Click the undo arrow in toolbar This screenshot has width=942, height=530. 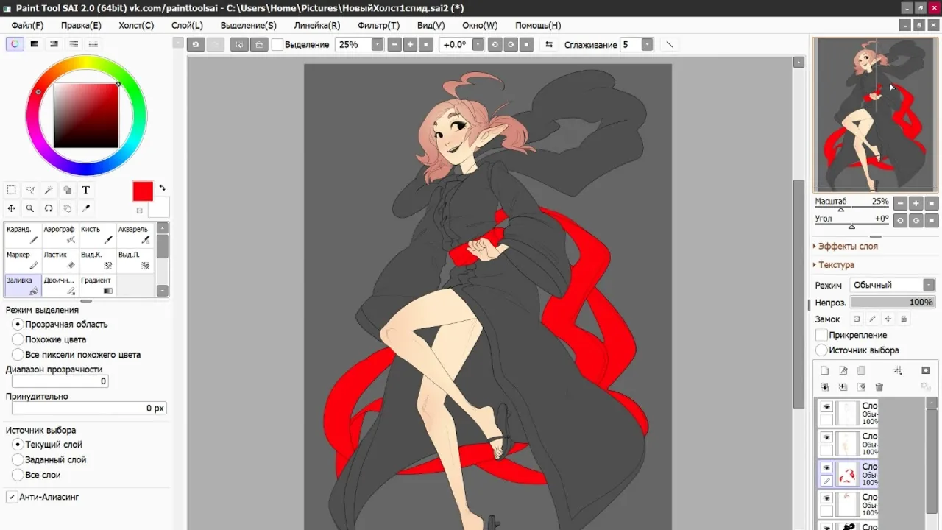(x=196, y=45)
